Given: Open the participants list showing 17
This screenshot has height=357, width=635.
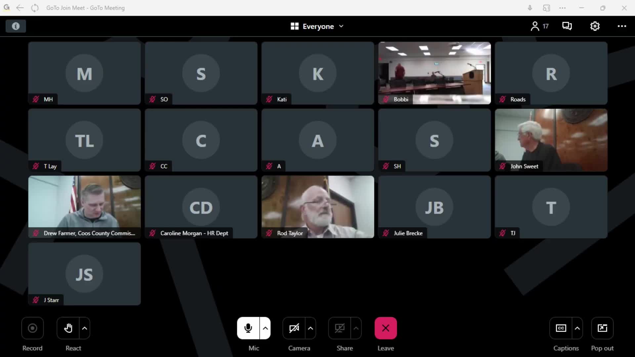Looking at the screenshot, I should tap(539, 26).
